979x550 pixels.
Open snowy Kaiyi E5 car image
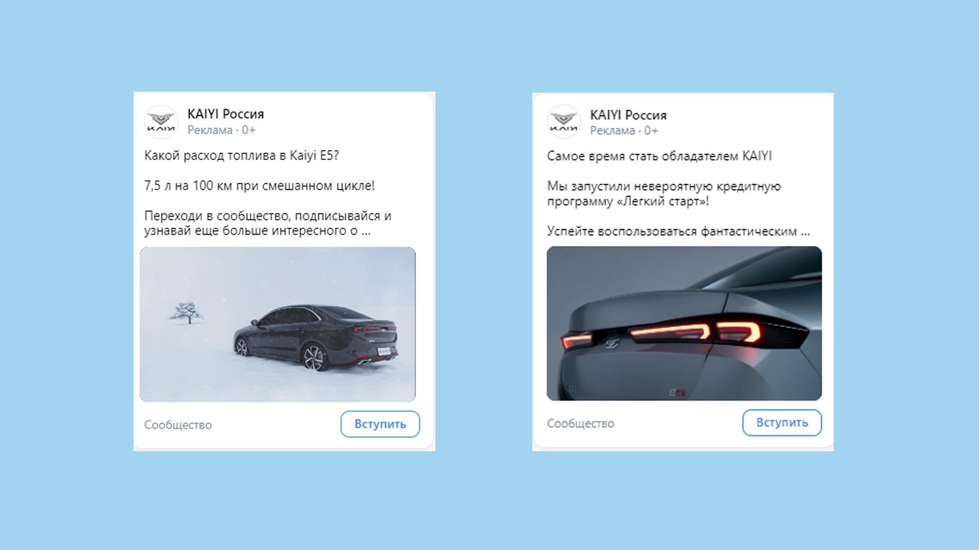click(277, 324)
